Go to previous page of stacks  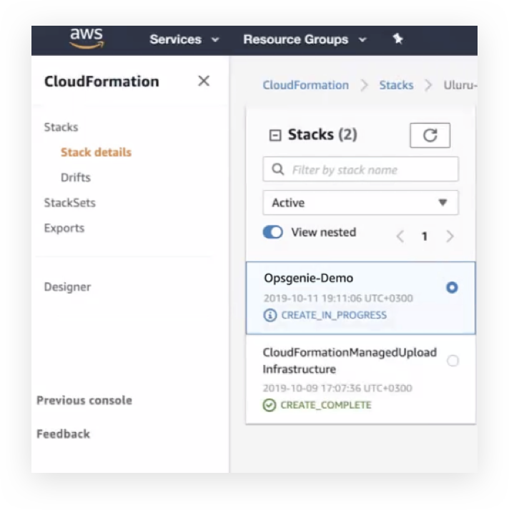[400, 236]
